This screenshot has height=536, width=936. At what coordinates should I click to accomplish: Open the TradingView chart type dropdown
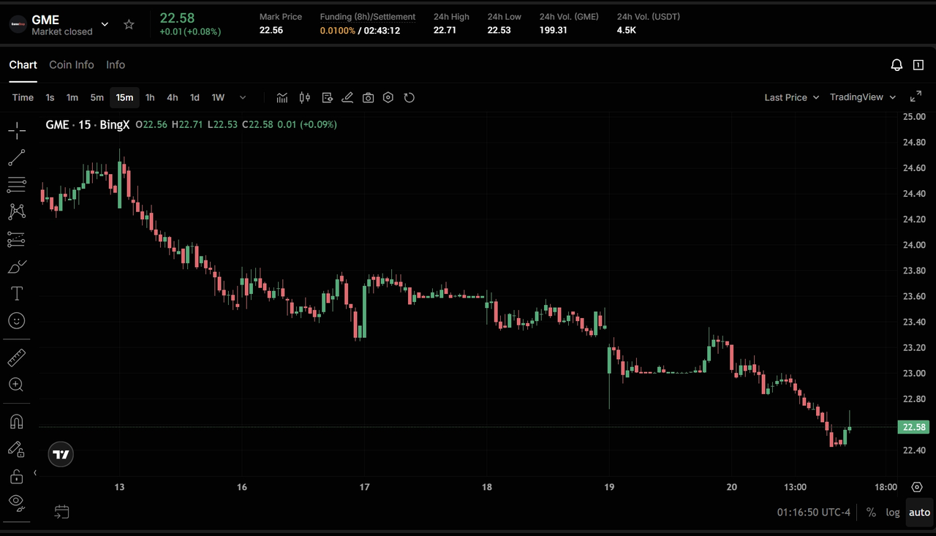coord(862,97)
